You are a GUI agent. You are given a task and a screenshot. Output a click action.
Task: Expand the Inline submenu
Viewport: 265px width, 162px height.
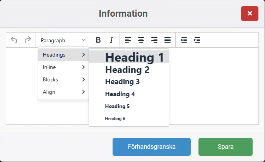[x=63, y=67]
